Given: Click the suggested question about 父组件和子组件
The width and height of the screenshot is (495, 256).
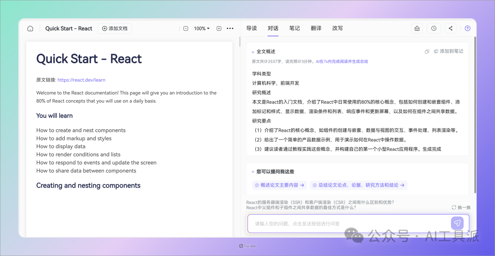Looking at the screenshot, I should coord(301,208).
